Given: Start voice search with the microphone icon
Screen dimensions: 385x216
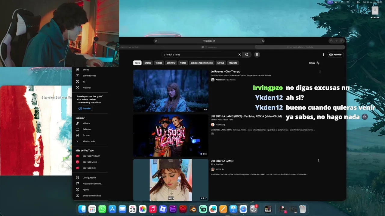Looking at the screenshot, I should coord(257,55).
